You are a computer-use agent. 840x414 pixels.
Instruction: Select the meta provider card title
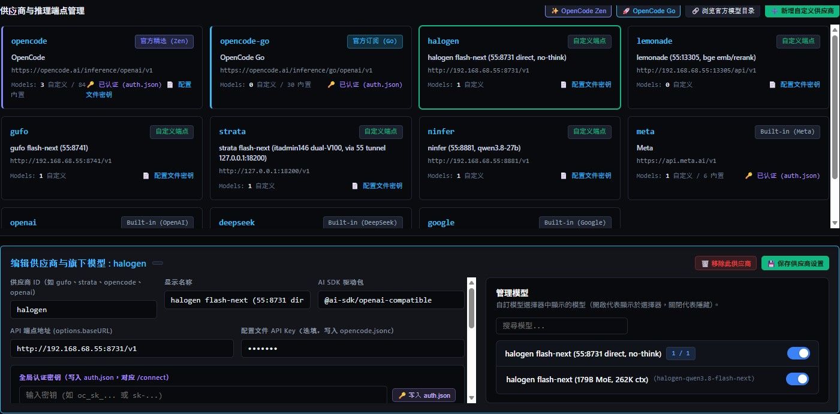coord(645,131)
